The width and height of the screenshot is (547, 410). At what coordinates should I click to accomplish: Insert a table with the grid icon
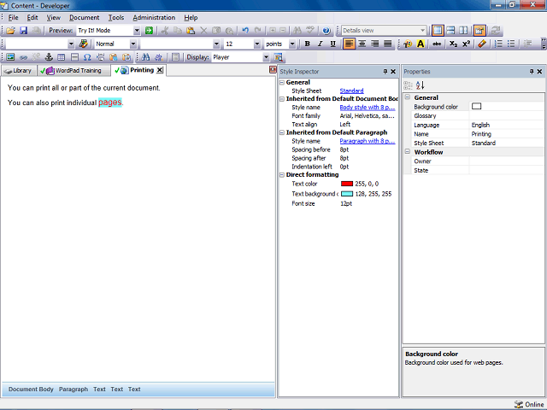(62, 57)
